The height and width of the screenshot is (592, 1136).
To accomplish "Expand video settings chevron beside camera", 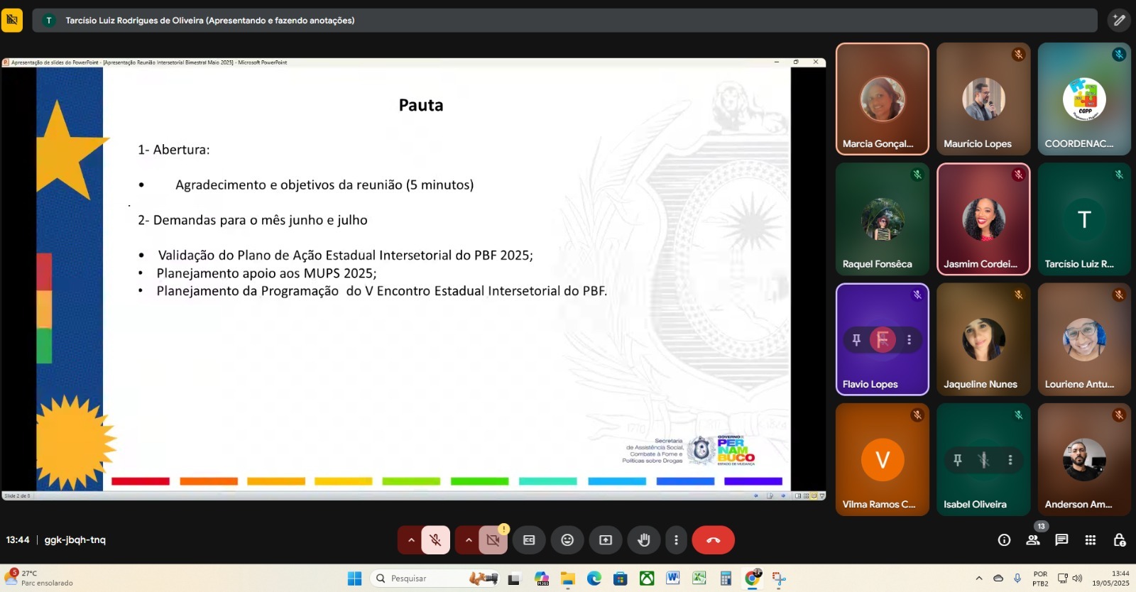I will click(469, 540).
